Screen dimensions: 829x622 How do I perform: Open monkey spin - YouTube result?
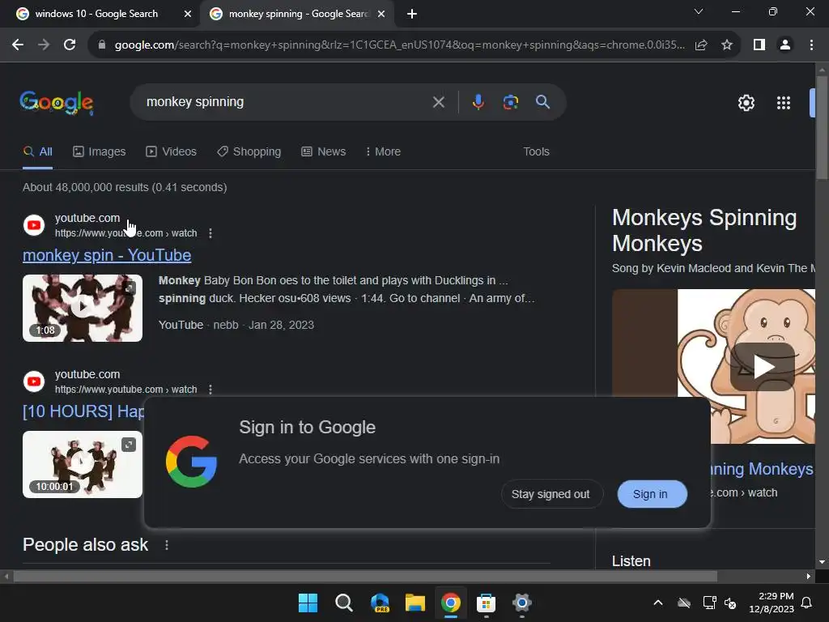coord(107,255)
